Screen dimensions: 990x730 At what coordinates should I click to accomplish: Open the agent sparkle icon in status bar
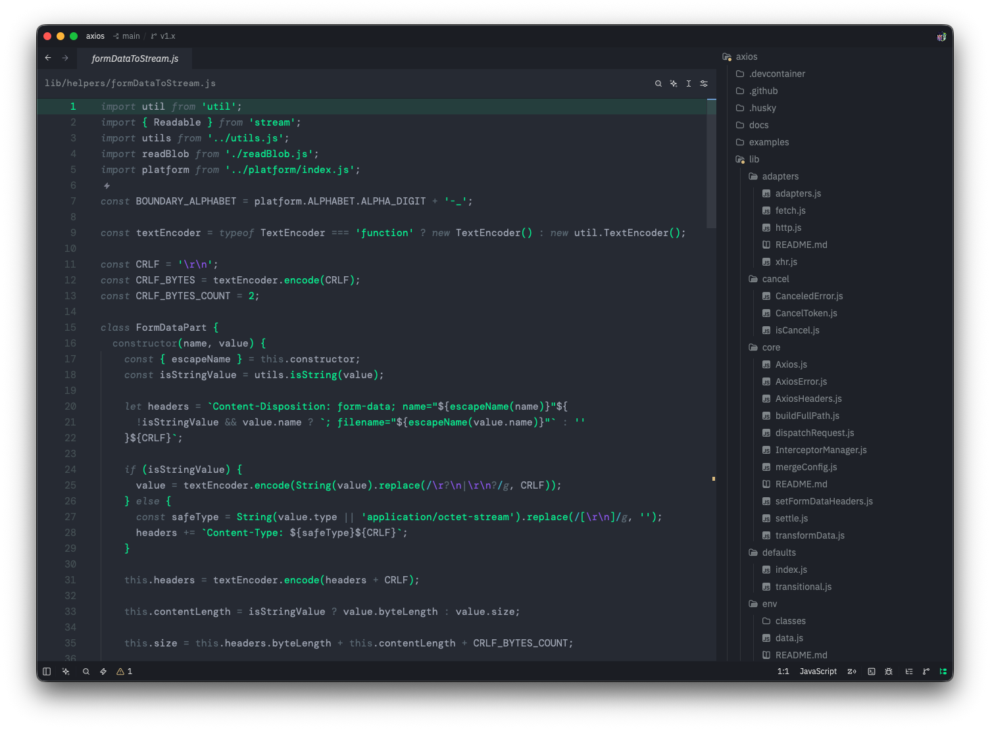(66, 671)
